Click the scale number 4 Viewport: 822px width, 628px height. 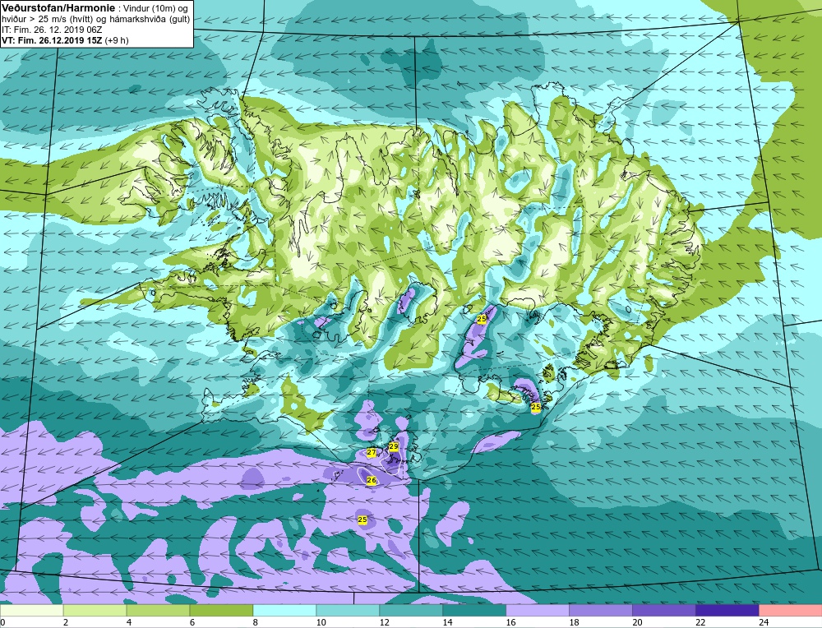129,622
